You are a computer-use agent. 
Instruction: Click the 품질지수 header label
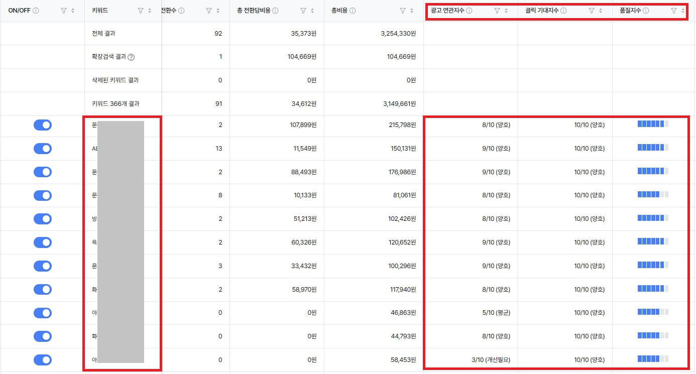(631, 11)
